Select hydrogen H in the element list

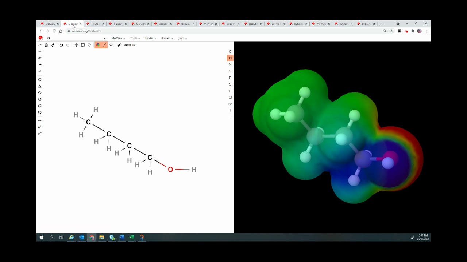point(230,58)
